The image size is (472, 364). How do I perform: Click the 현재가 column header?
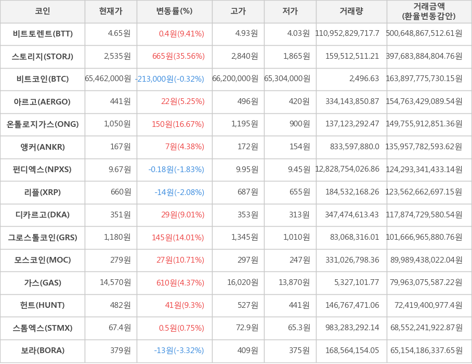(x=111, y=11)
